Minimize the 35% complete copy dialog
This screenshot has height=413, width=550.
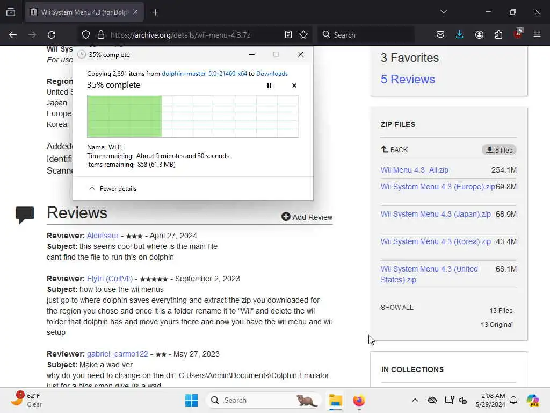pyautogui.click(x=252, y=54)
